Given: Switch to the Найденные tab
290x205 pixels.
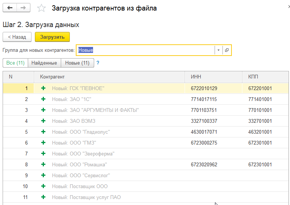Looking at the screenshot, I should 44,63.
